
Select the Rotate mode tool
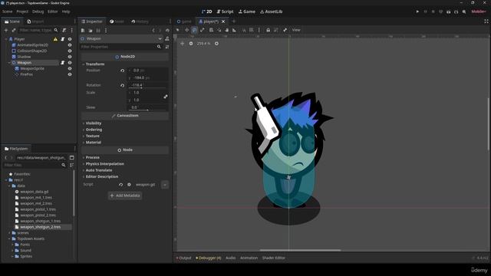click(x=194, y=30)
